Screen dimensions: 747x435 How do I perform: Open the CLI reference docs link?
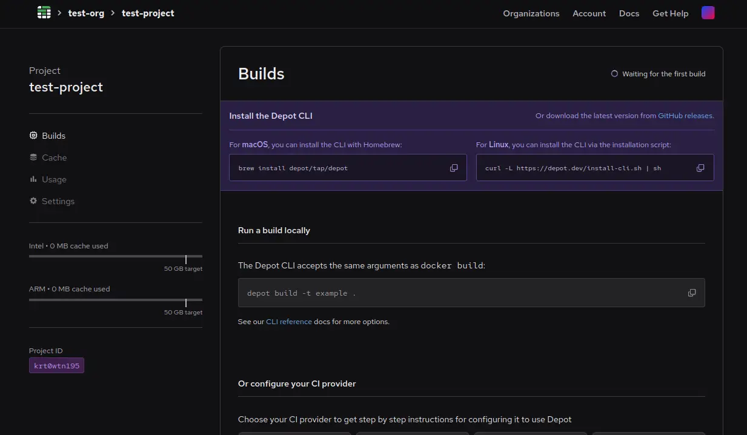point(289,321)
